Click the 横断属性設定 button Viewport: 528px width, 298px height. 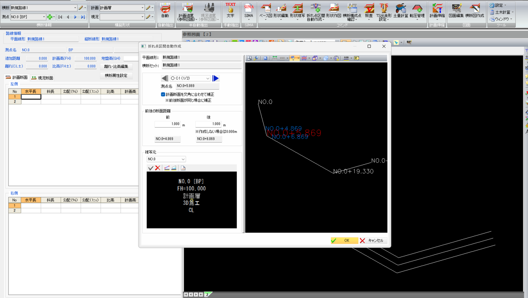116,75
